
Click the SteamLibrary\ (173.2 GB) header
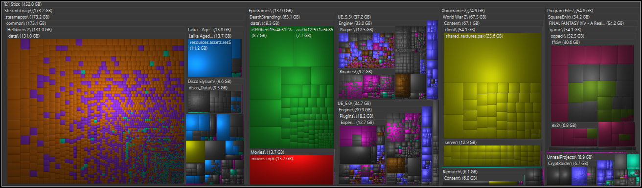click(x=28, y=10)
